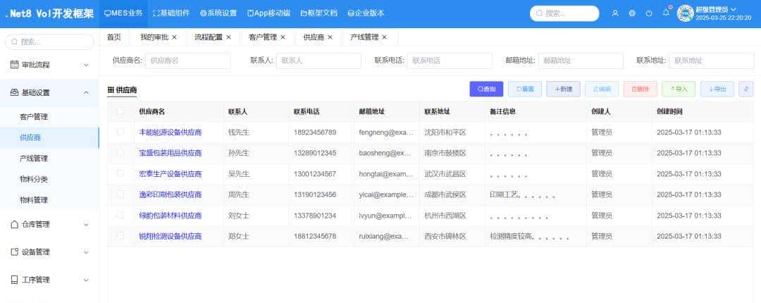This screenshot has width=761, height=303.
Task: Click the 删除 delete button
Action: (x=640, y=89)
